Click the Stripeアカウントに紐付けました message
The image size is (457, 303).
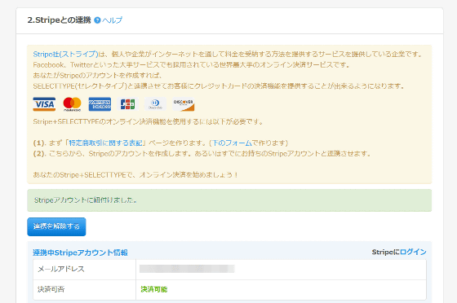pos(86,200)
